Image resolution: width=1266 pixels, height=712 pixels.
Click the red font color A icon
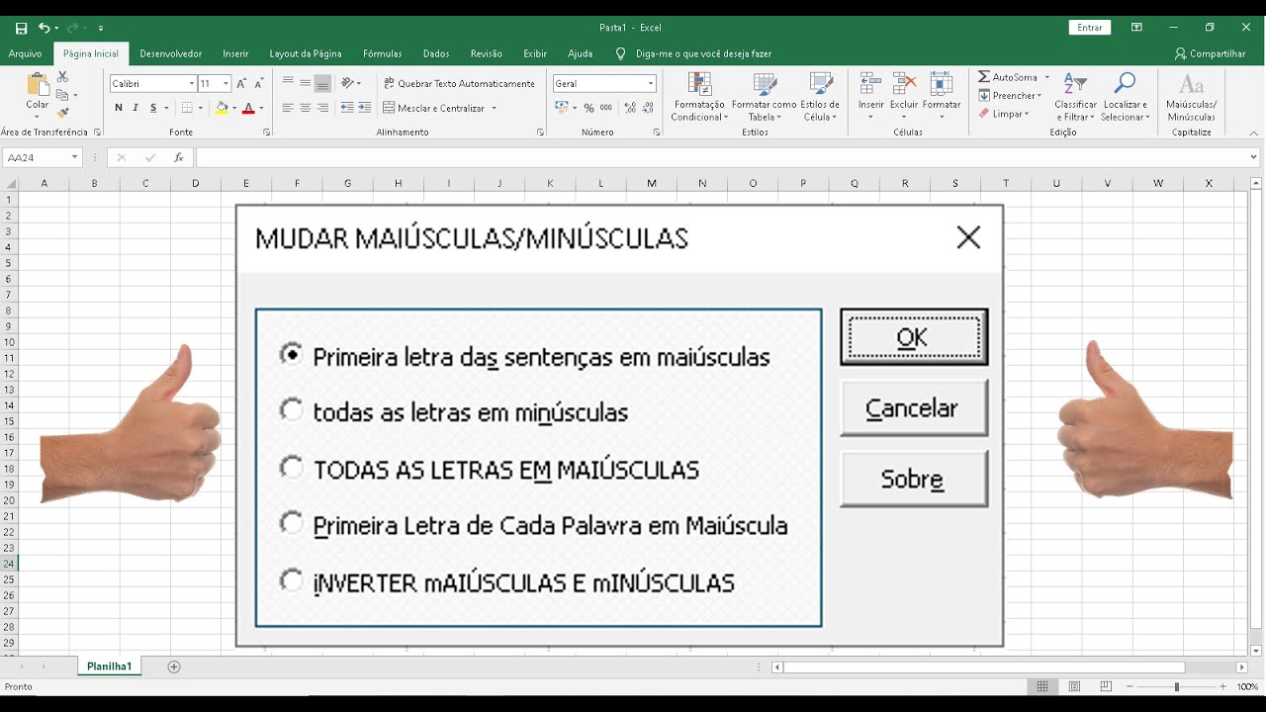248,108
